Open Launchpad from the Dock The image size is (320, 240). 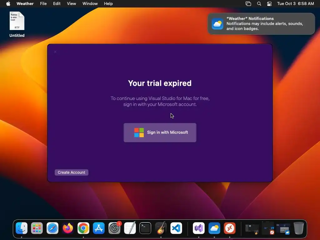tap(37, 228)
